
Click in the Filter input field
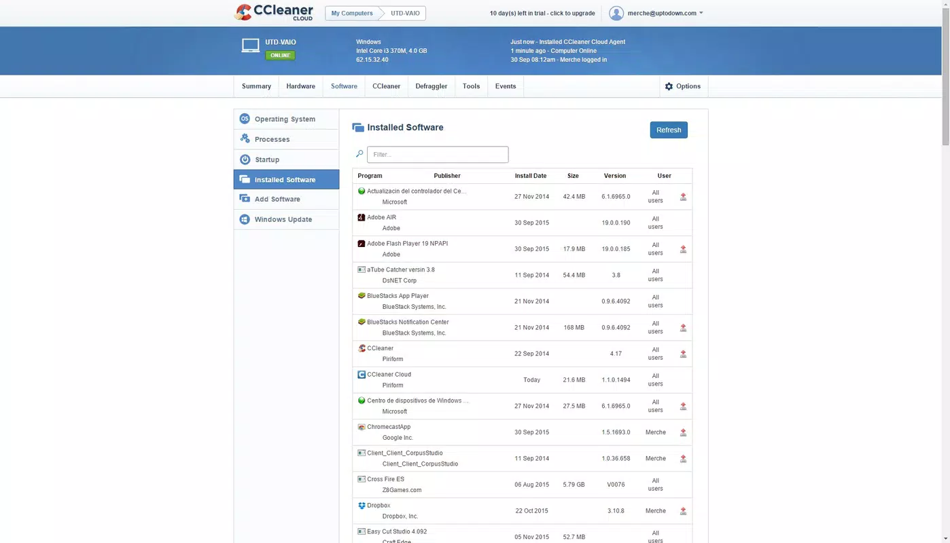[x=438, y=155]
